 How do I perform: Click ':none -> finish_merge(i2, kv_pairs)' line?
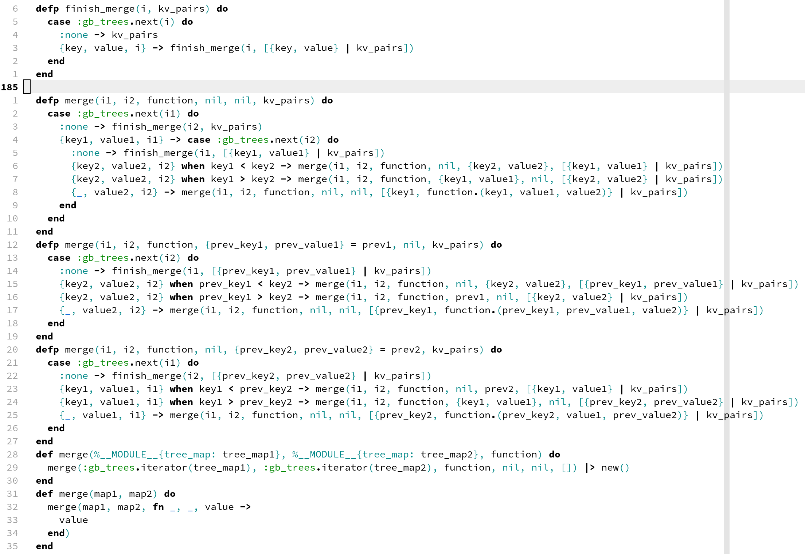pos(161,127)
